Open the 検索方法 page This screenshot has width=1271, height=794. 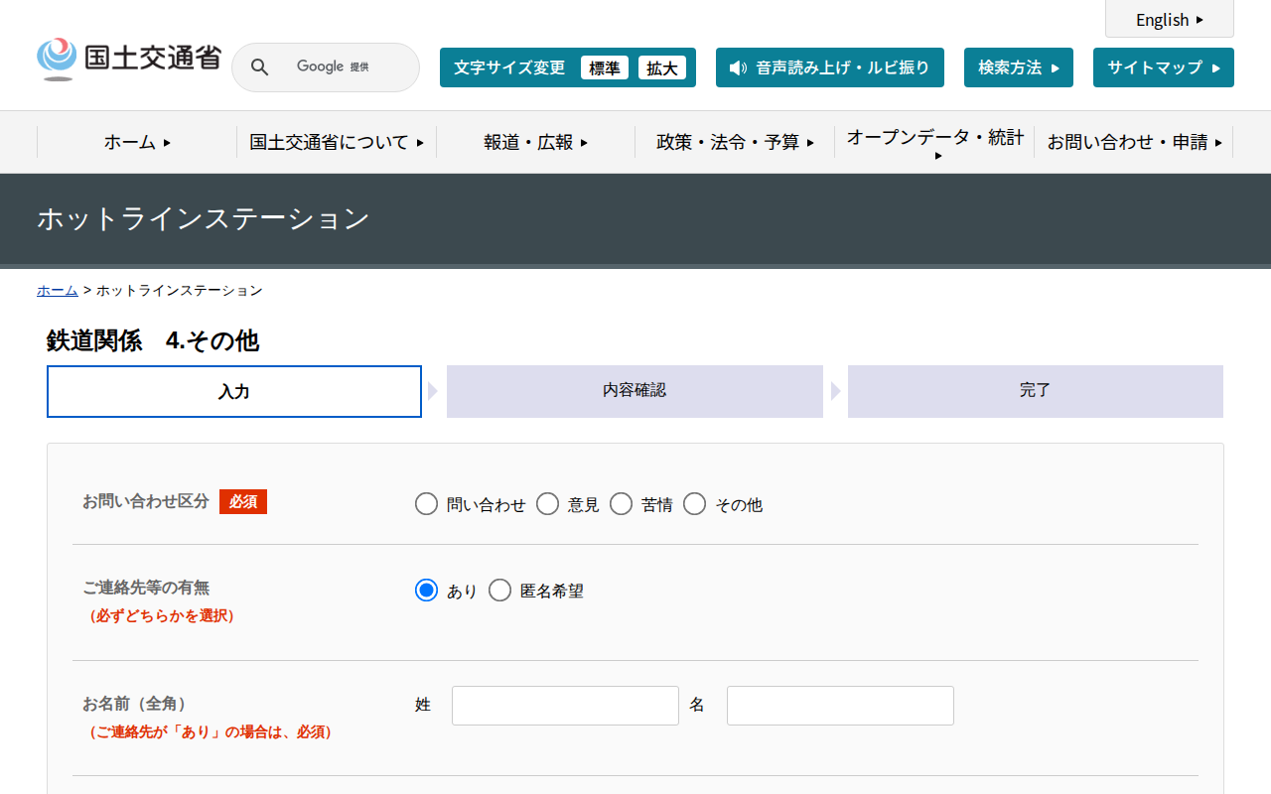pyautogui.click(x=1019, y=67)
